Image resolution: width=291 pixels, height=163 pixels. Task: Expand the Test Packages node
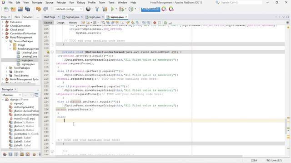point(6,68)
